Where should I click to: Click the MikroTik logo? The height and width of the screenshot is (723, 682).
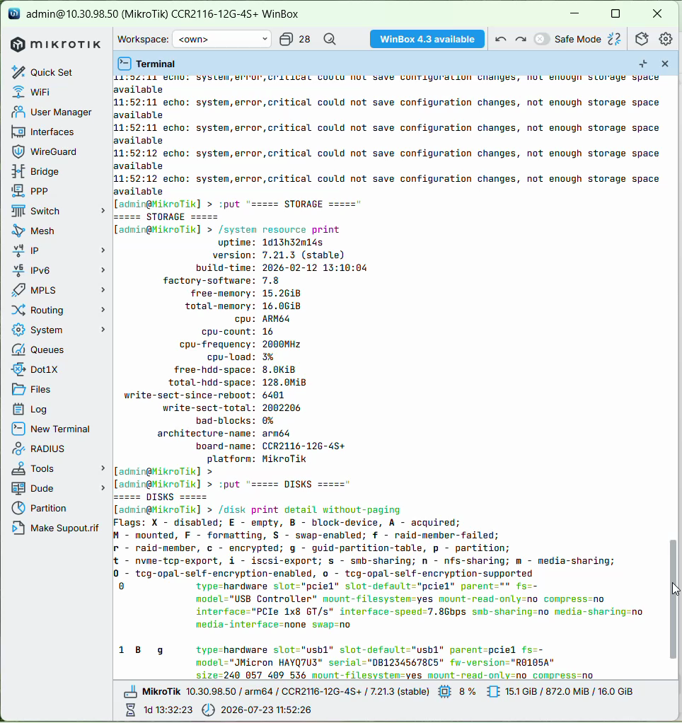[x=56, y=45]
